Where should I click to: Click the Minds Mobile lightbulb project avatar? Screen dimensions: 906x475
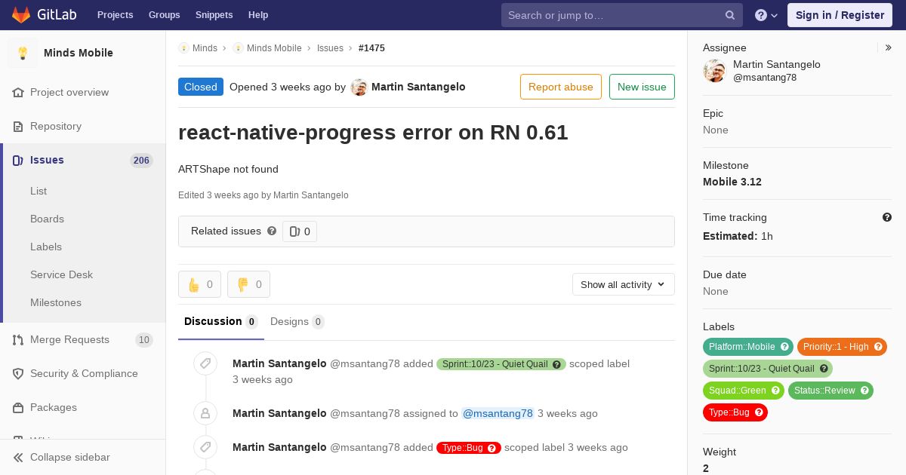pyautogui.click(x=23, y=53)
